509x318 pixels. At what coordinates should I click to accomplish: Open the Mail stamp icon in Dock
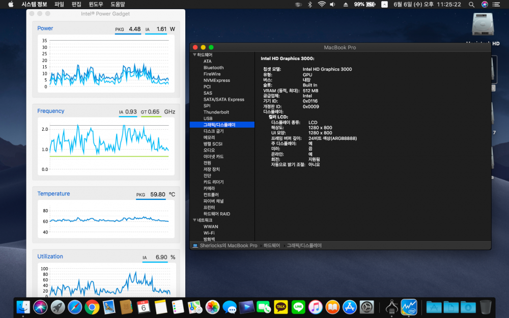point(109,307)
